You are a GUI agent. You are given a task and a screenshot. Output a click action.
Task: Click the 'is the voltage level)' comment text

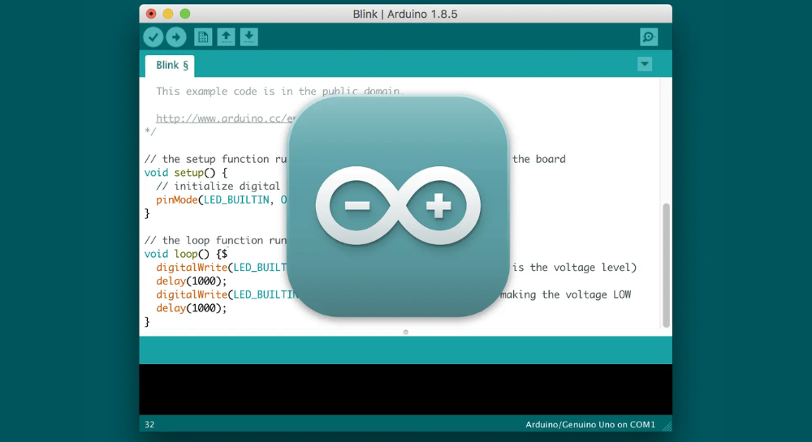click(574, 268)
